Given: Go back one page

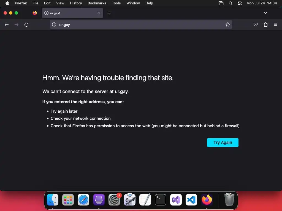Looking at the screenshot, I should coord(7,24).
